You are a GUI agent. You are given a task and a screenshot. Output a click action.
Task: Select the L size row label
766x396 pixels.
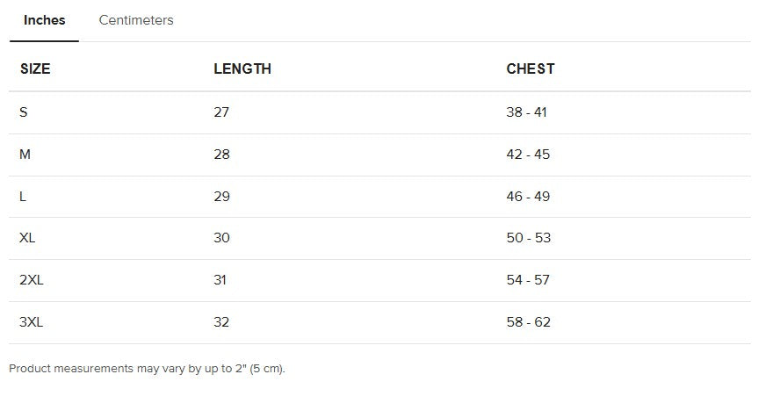tap(23, 197)
